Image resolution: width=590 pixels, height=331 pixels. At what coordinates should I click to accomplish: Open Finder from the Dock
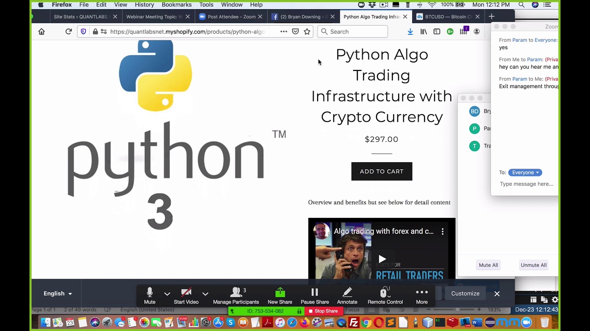tap(45, 323)
